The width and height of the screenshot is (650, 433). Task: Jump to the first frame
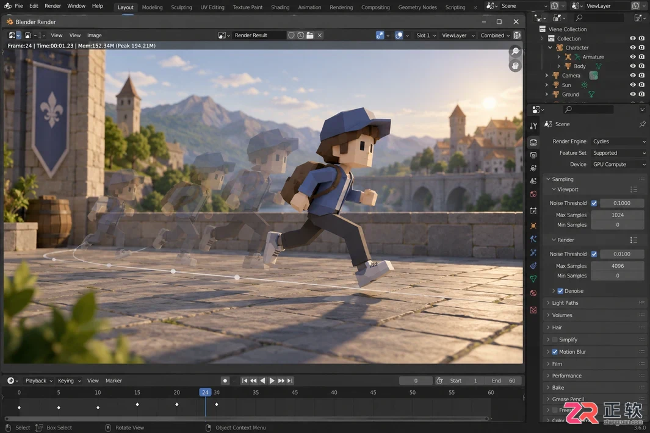[245, 381]
